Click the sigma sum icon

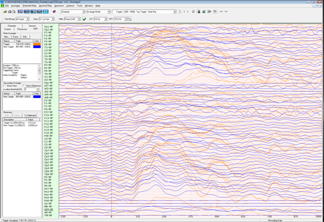pyautogui.click(x=180, y=12)
